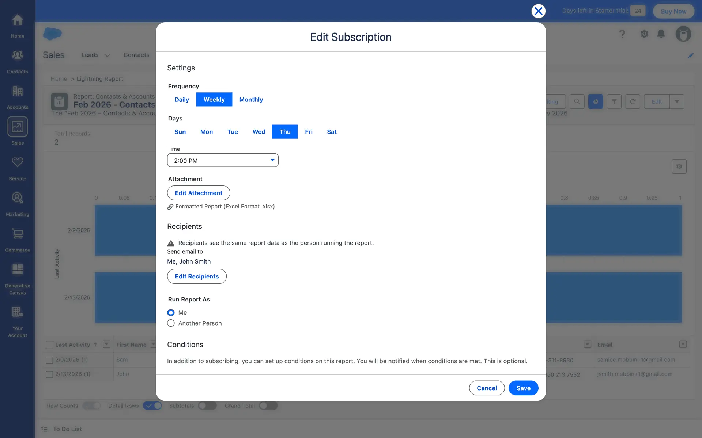
Task: Switch frequency to Daily
Action: click(x=182, y=100)
